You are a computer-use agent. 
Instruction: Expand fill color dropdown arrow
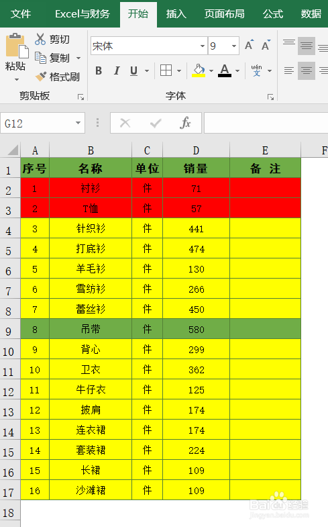click(x=211, y=70)
